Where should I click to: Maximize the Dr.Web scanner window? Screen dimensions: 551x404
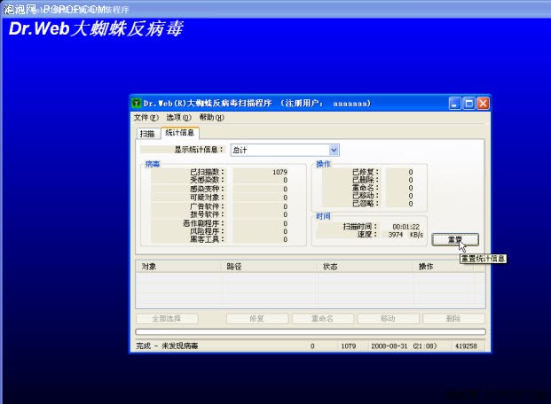(x=468, y=104)
